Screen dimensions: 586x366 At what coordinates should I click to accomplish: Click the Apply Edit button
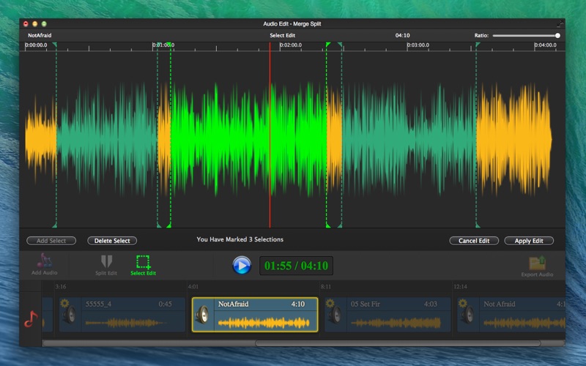pos(528,241)
